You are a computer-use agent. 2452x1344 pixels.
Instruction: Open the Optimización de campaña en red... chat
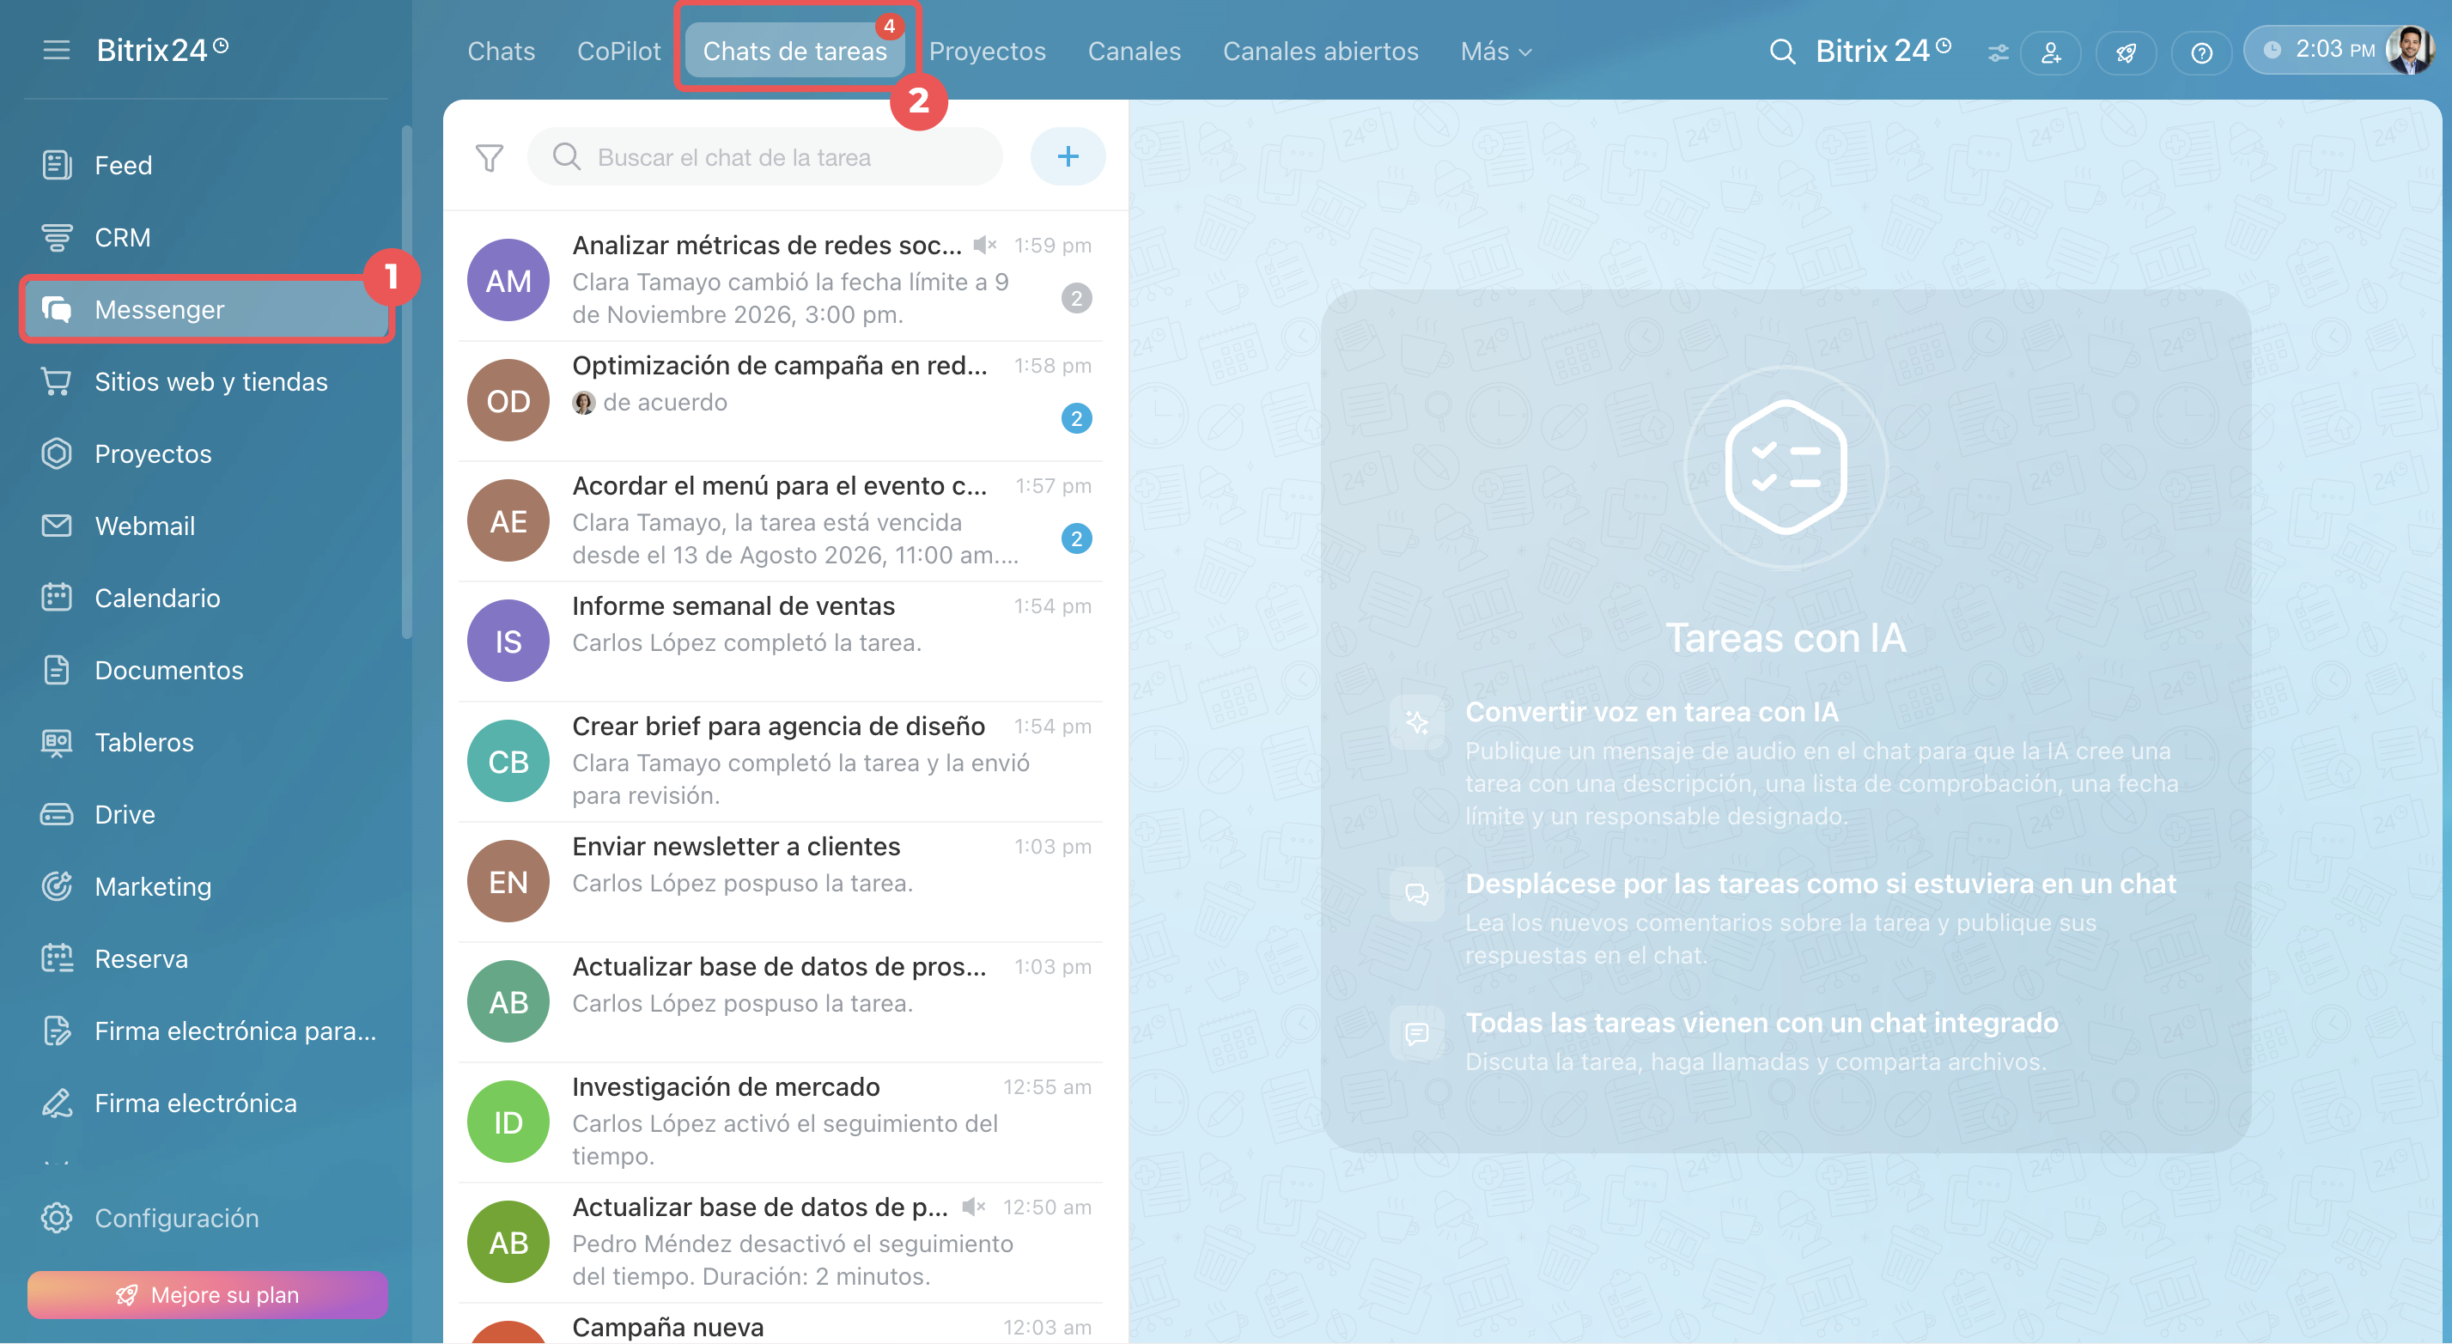pos(781,401)
